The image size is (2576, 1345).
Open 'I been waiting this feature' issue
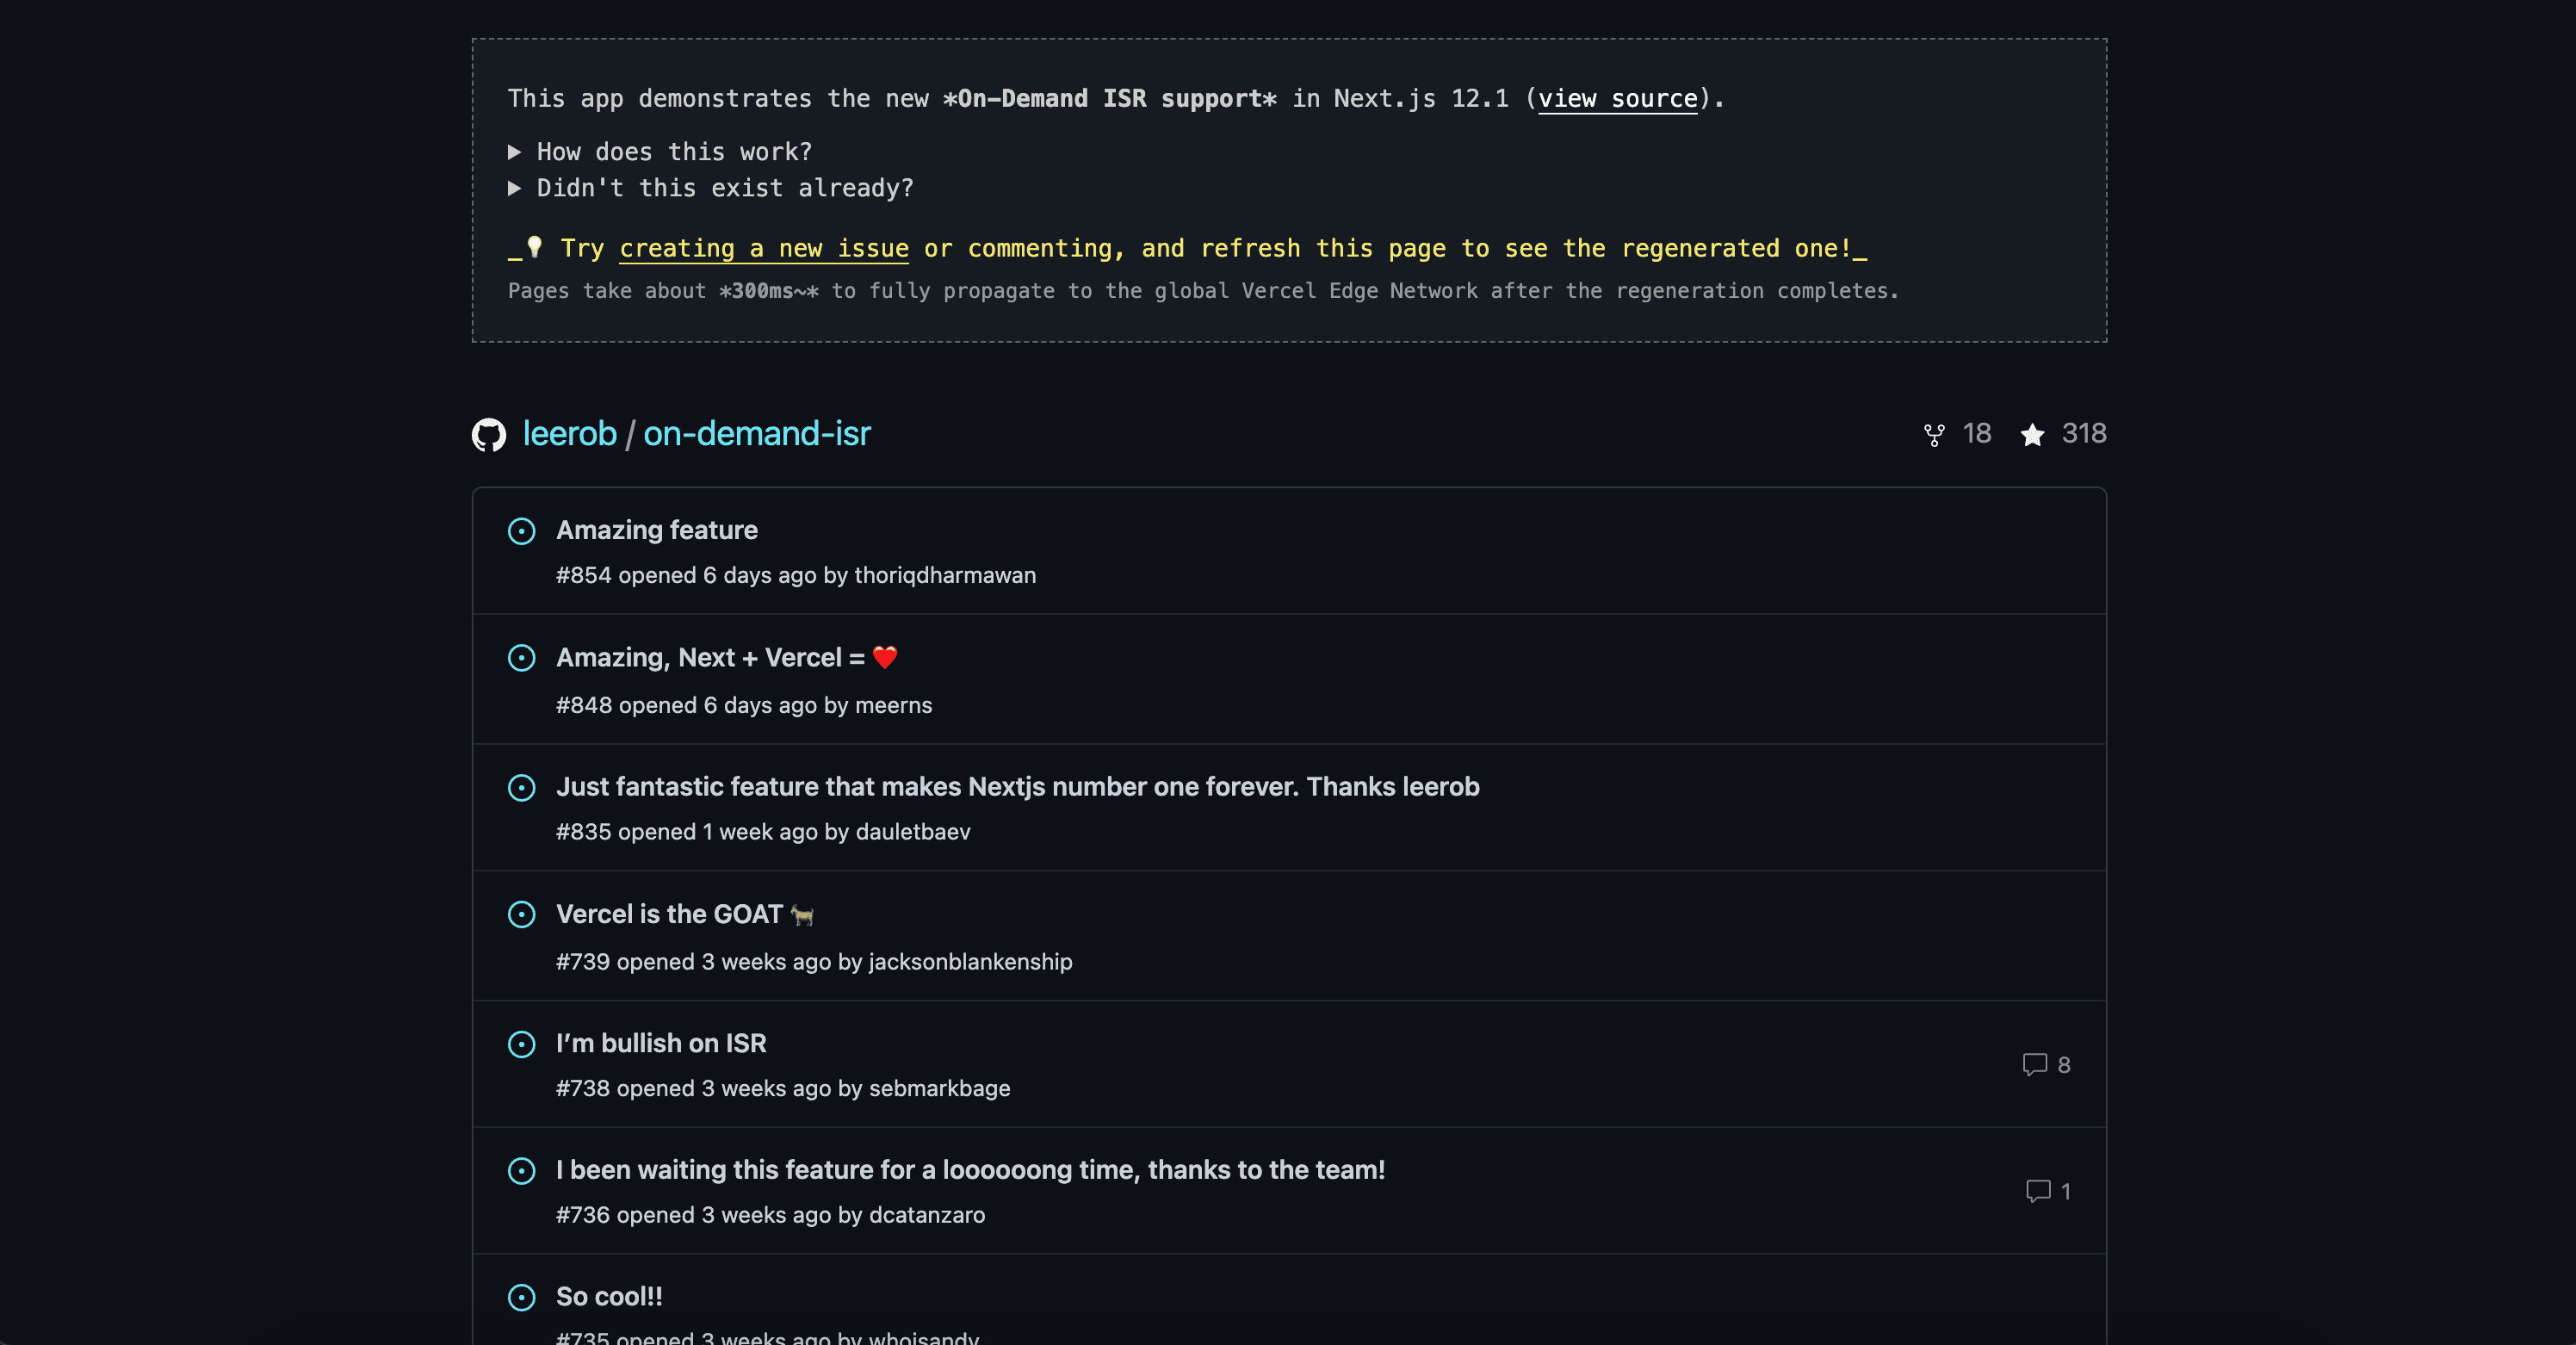pos(970,1170)
